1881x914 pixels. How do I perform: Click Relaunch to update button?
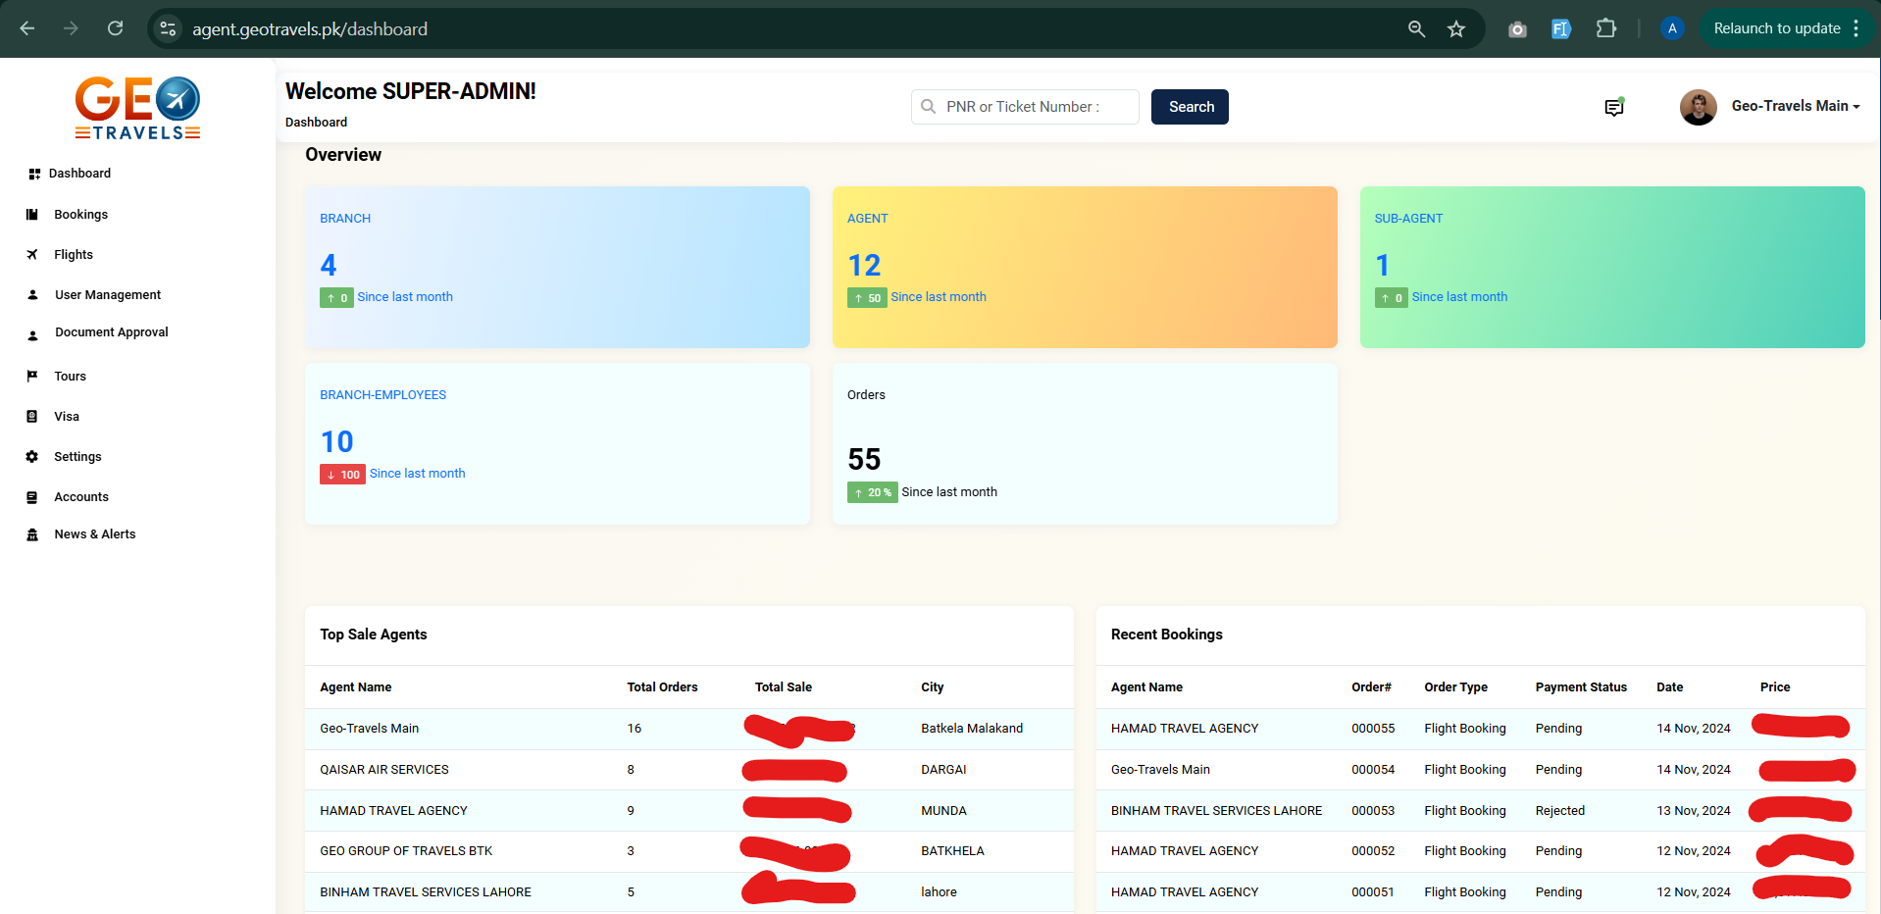point(1776,28)
